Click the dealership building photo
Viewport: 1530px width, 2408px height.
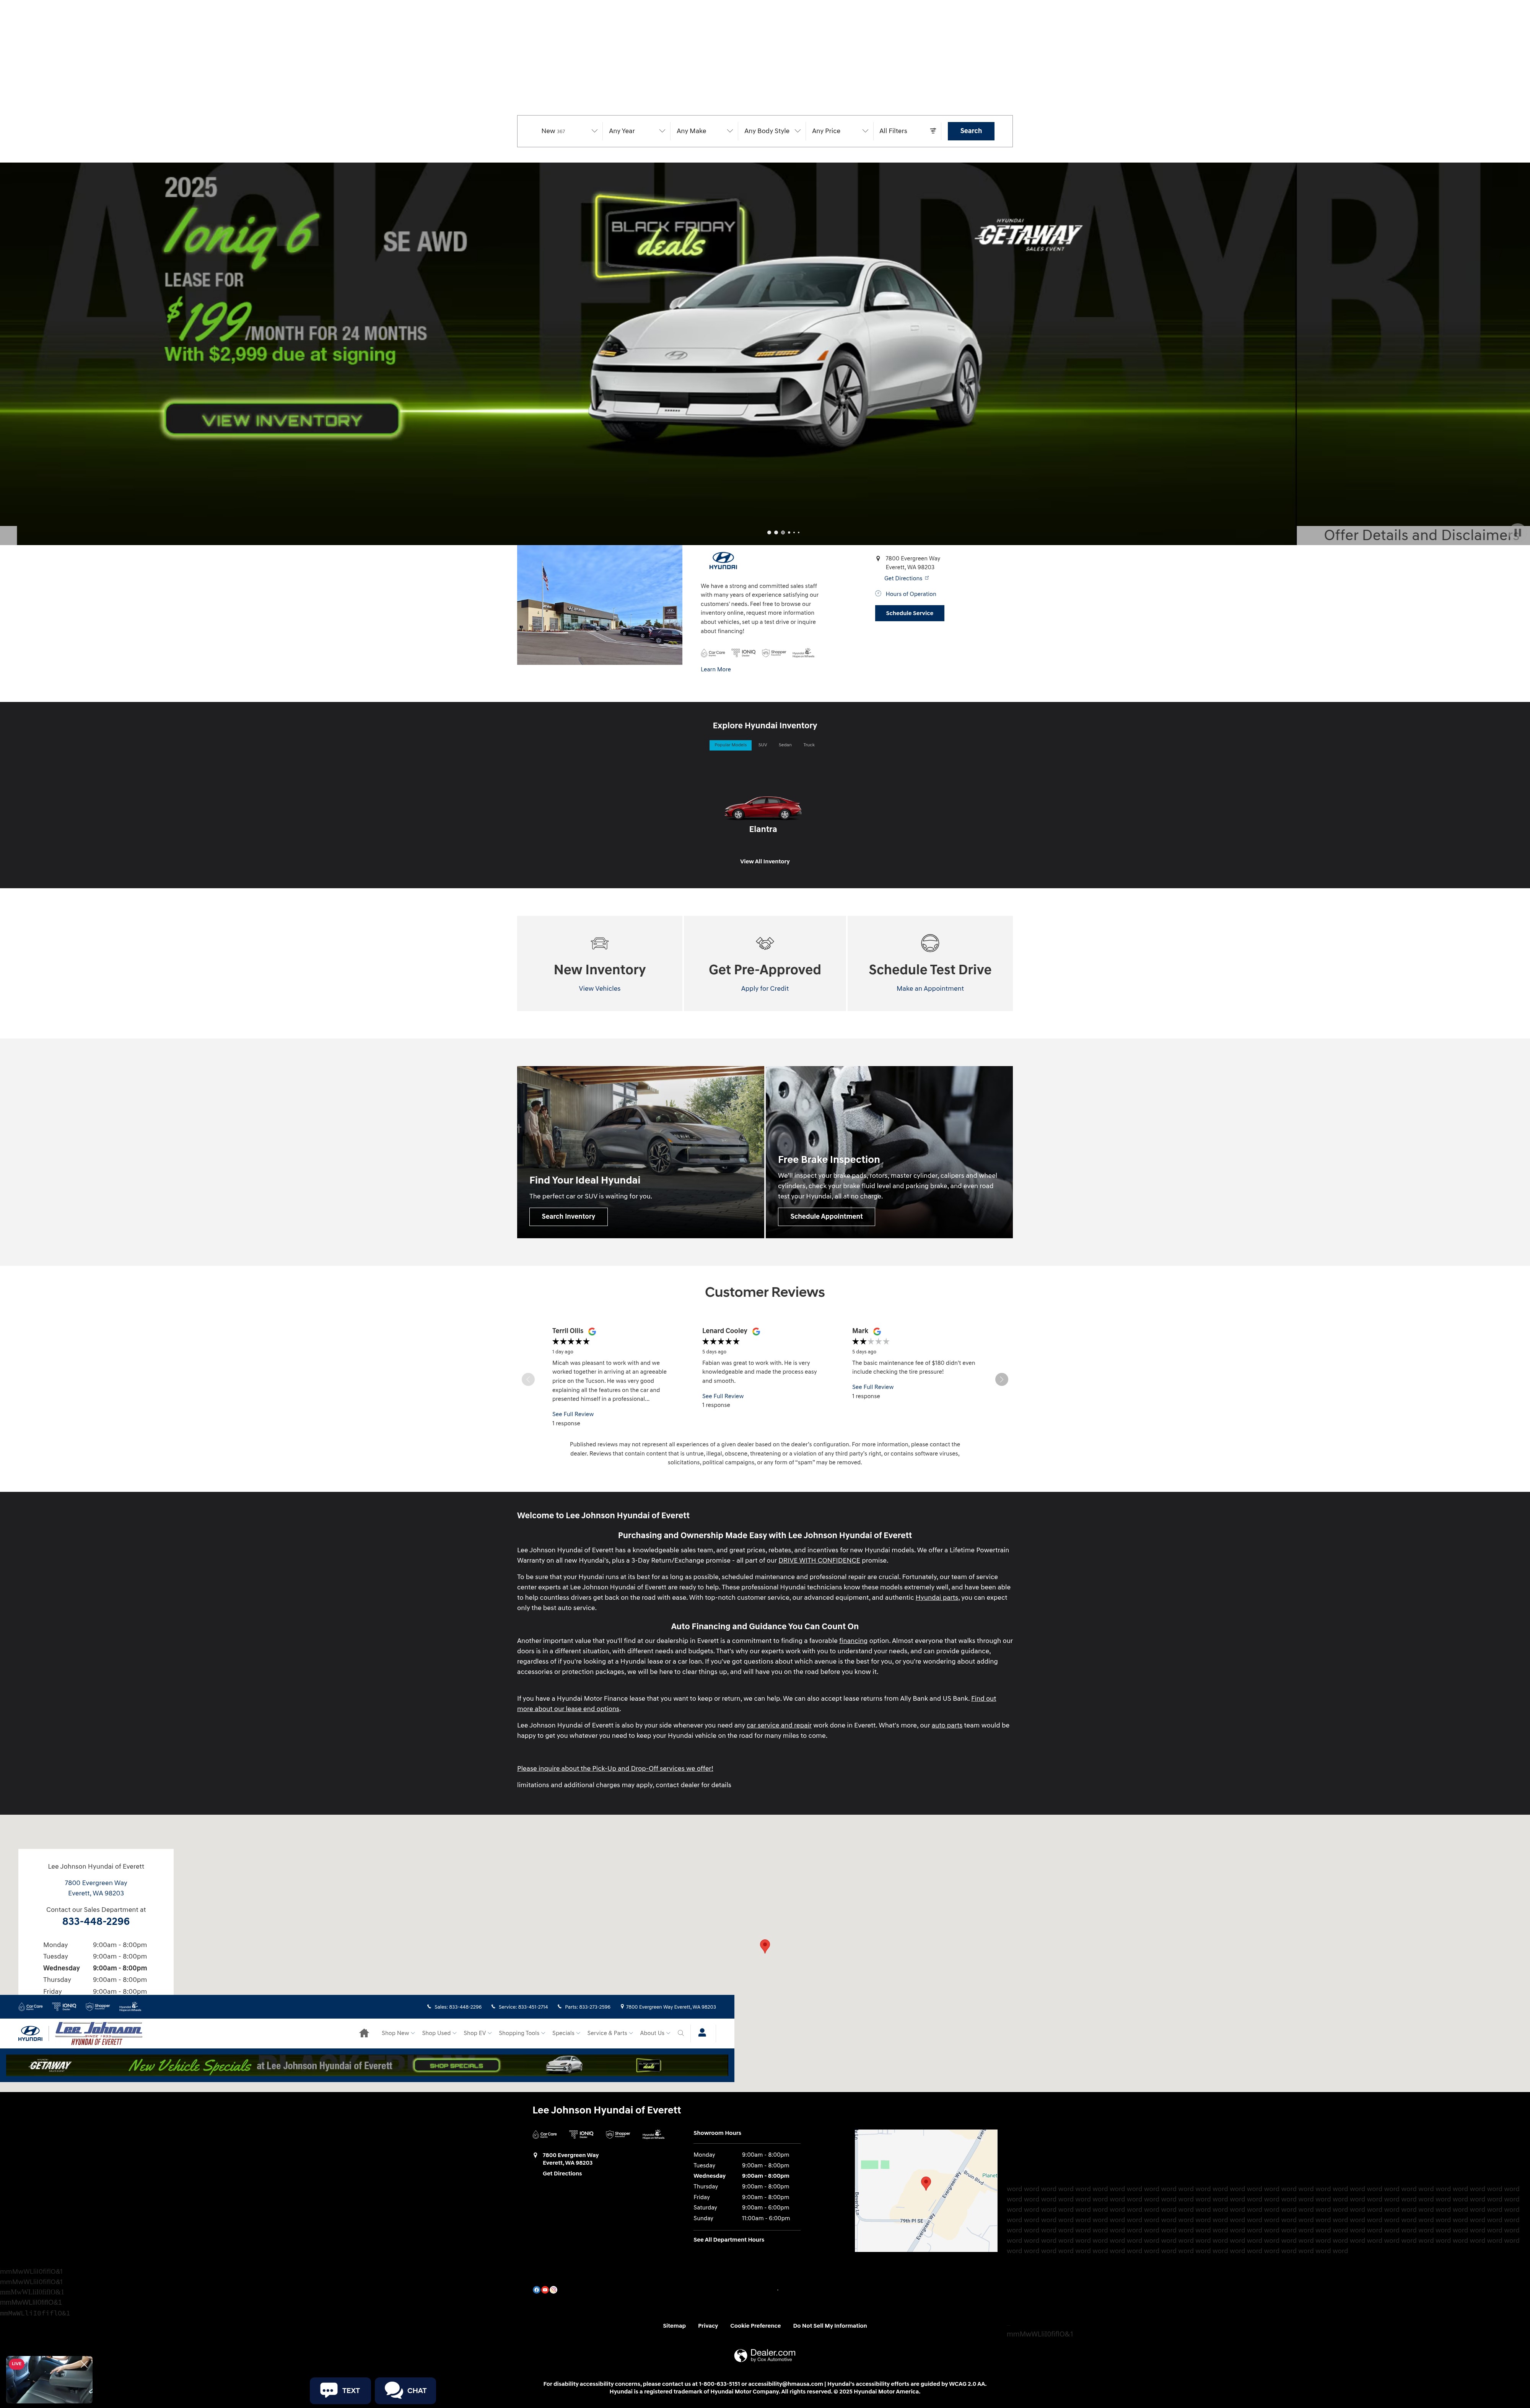coord(600,605)
